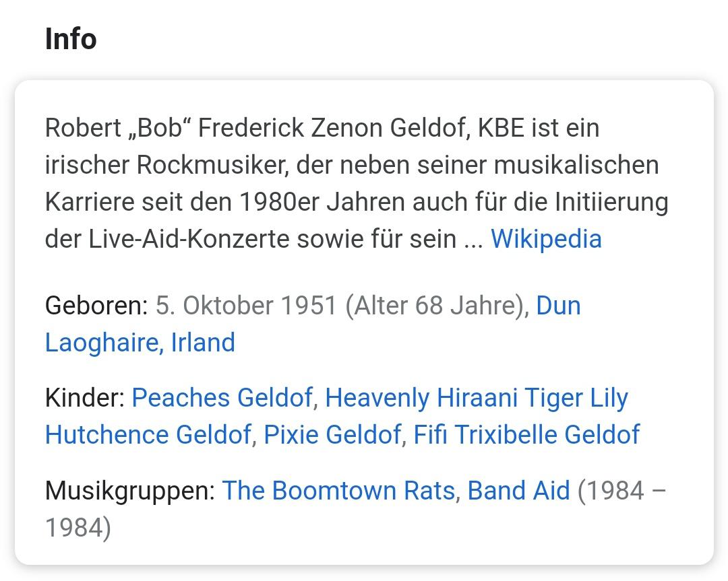The height and width of the screenshot is (581, 728).
Task: Open the Wikipedia link after the description
Action: (546, 239)
